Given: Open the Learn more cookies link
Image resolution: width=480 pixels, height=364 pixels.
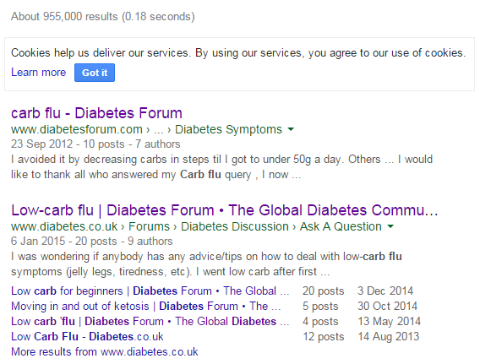Looking at the screenshot, I should click(x=39, y=73).
